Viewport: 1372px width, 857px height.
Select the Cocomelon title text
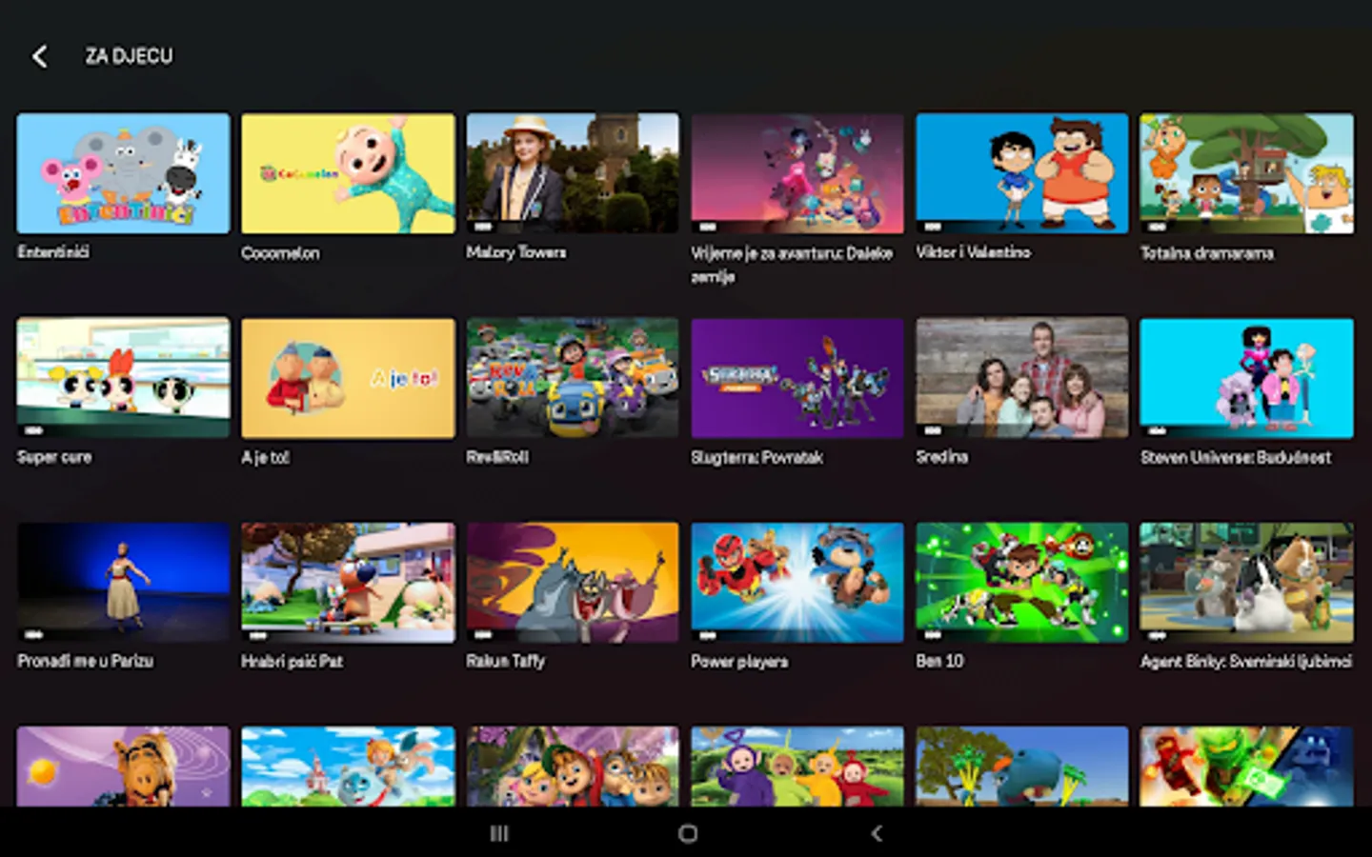tap(280, 253)
